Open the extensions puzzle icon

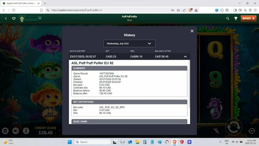point(222,10)
